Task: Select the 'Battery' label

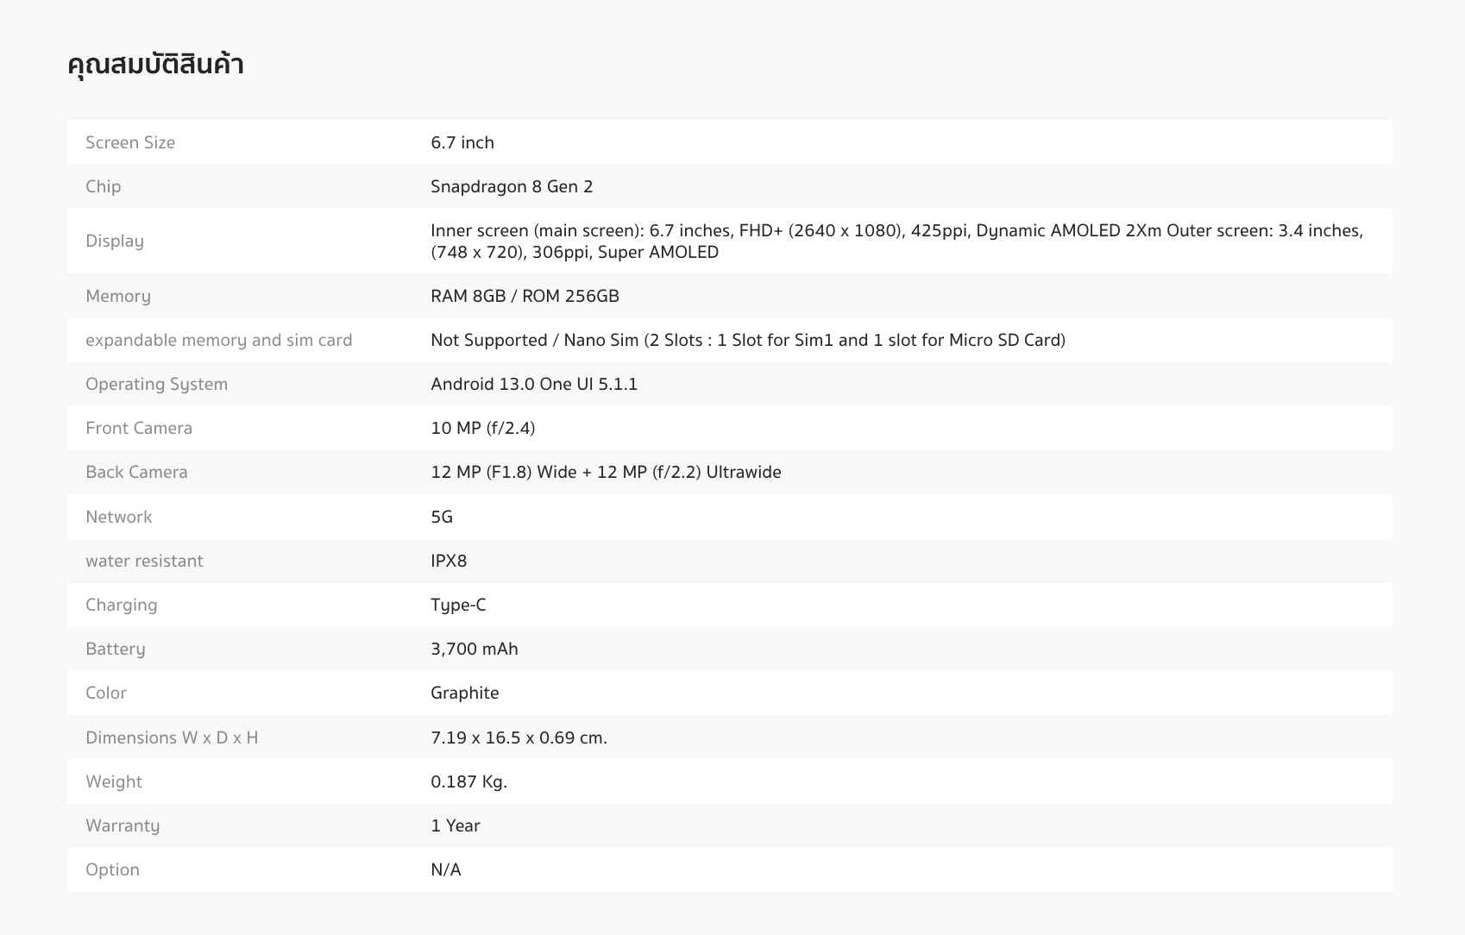Action: pos(116,649)
